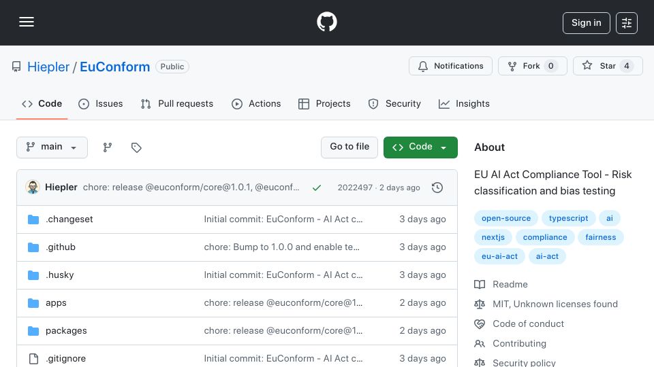654x367 pixels.
Task: Open packages row's chore: release commit
Action: pyautogui.click(x=283, y=331)
